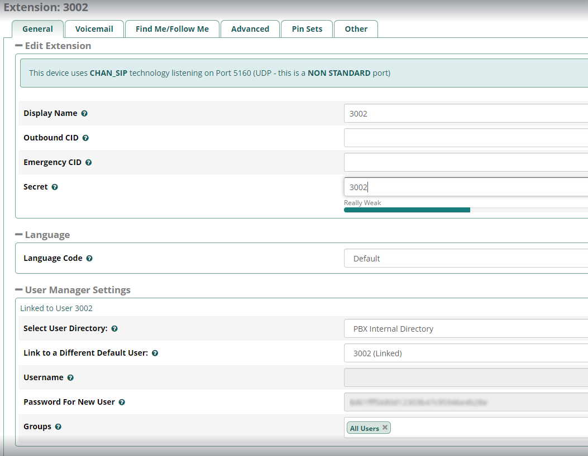Screen dimensions: 588x456
Task: Show help for Password For New User
Action: (x=122, y=402)
